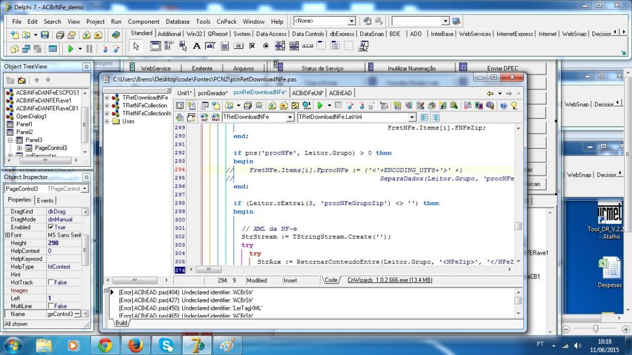
Task: Click the up arrow in Object TreeView toolbar
Action: coord(37,80)
